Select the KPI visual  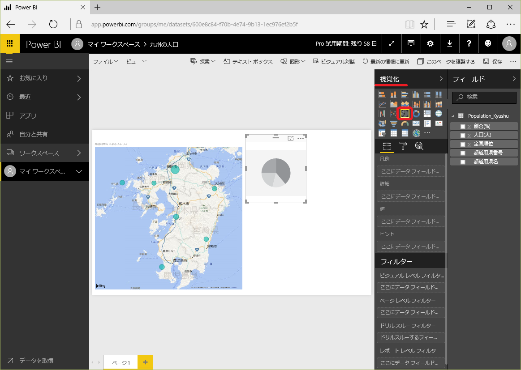point(439,123)
